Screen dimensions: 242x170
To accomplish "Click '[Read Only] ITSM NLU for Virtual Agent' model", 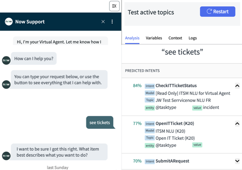I will (193, 93).
